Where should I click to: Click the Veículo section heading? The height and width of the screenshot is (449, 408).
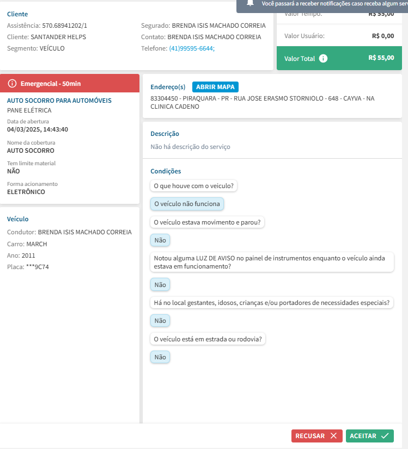(18, 219)
